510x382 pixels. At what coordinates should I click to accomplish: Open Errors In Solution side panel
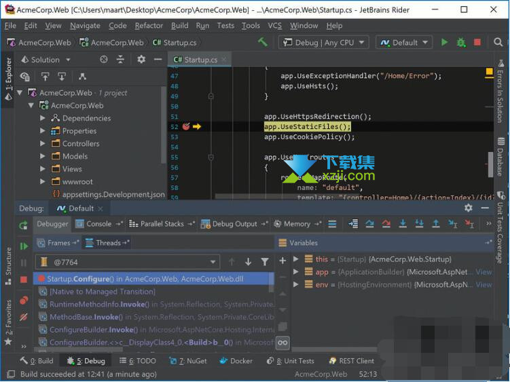click(500, 92)
